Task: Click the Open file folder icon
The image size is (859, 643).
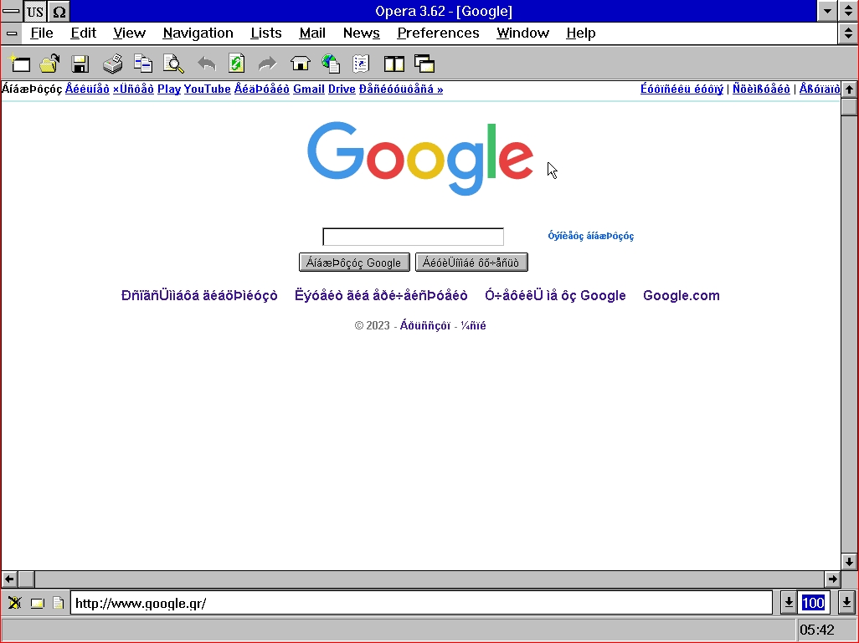Action: pos(50,64)
